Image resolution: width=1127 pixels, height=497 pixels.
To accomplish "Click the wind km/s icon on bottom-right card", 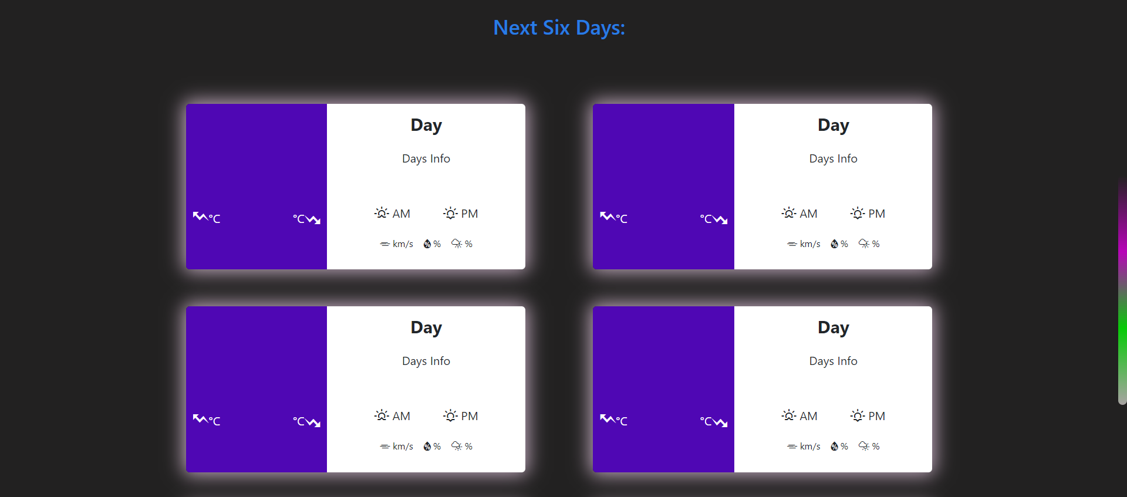I will click(x=791, y=446).
